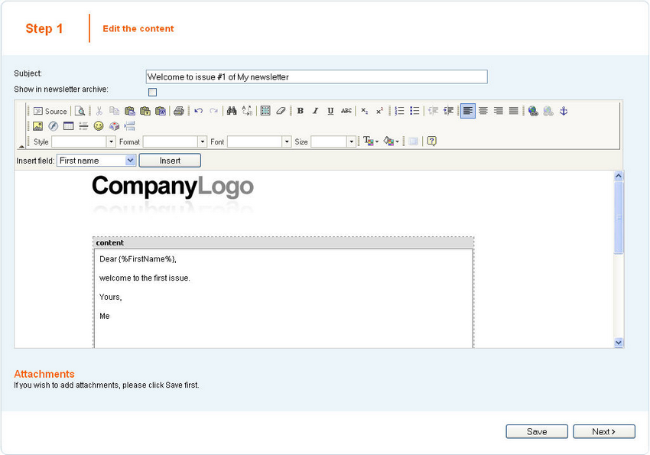Click the Remove Link icon
This screenshot has height=455, width=650.
[548, 111]
